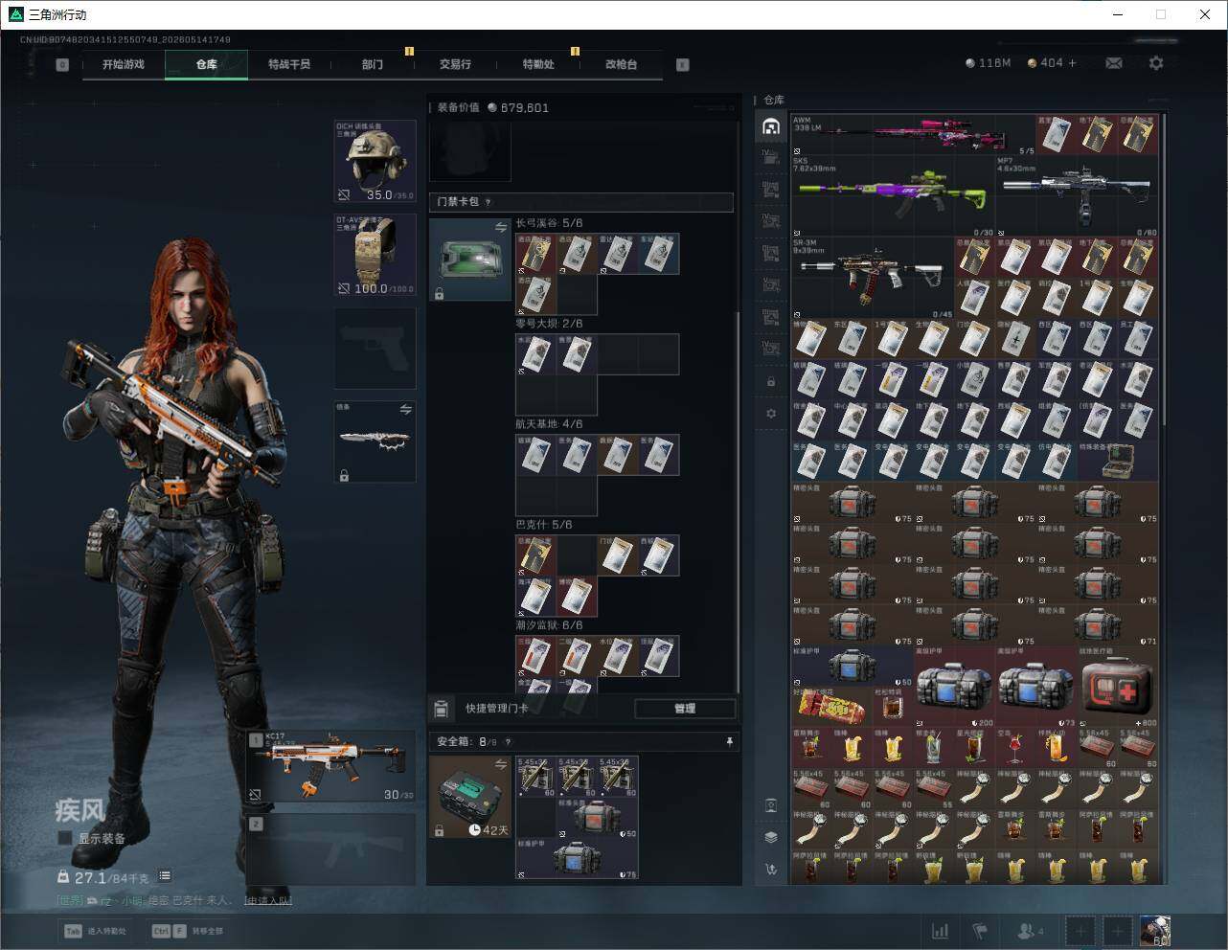
Task: Click the 特殊装备 case item in warehouse
Action: pos(1118,461)
